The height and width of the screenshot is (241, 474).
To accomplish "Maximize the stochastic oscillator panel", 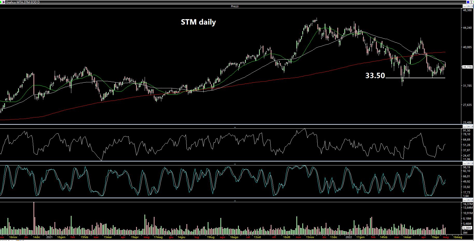I will (469, 163).
